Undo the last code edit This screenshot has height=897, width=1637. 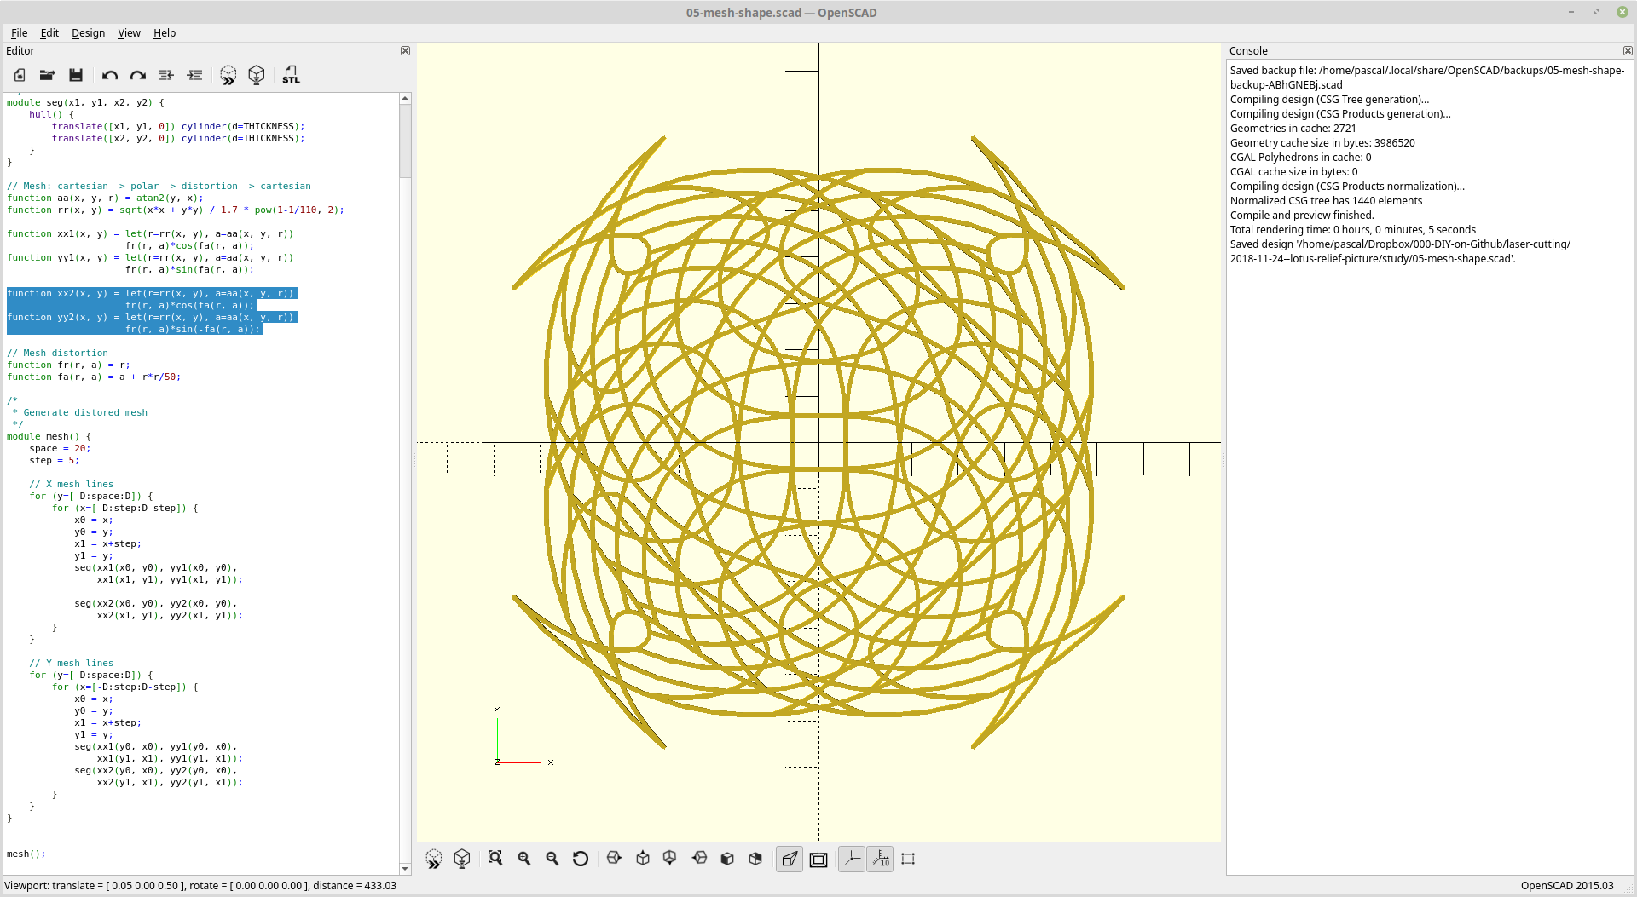109,75
